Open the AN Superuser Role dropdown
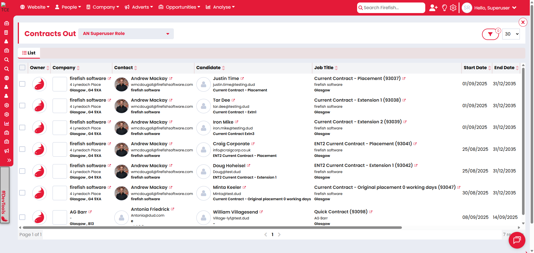534x253 pixels. click(x=126, y=34)
